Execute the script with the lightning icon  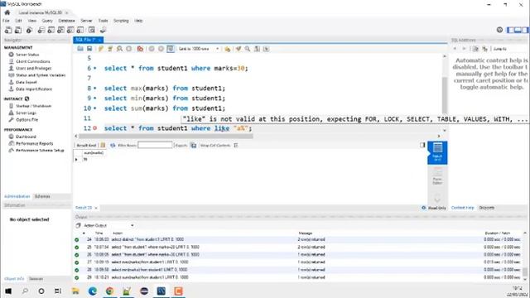click(101, 49)
